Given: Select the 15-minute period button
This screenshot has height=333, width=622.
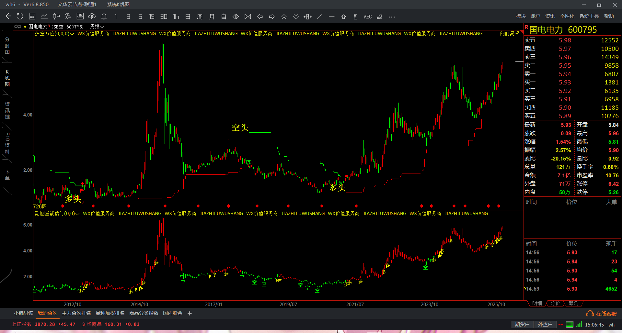Looking at the screenshot, I should coord(152,17).
